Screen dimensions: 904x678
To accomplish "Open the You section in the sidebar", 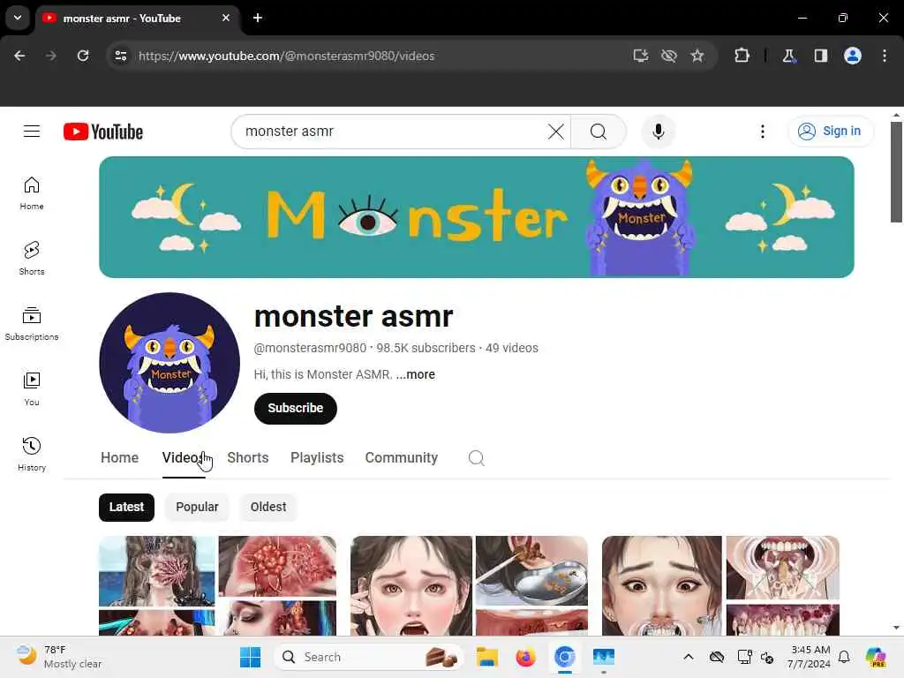I will pos(32,389).
